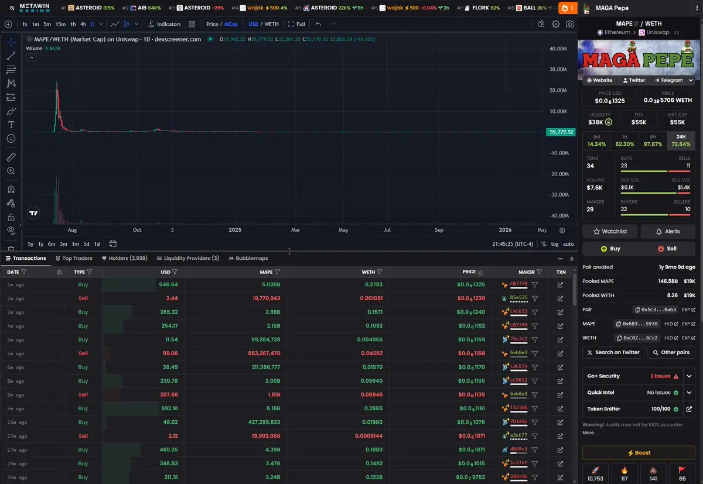The height and width of the screenshot is (484, 703).
Task: Filter transactions by WETH column
Action: (380, 272)
